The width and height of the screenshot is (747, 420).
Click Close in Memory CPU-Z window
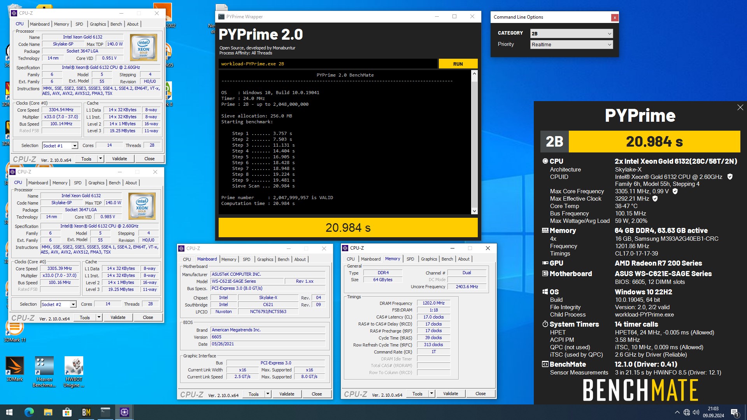(x=480, y=394)
